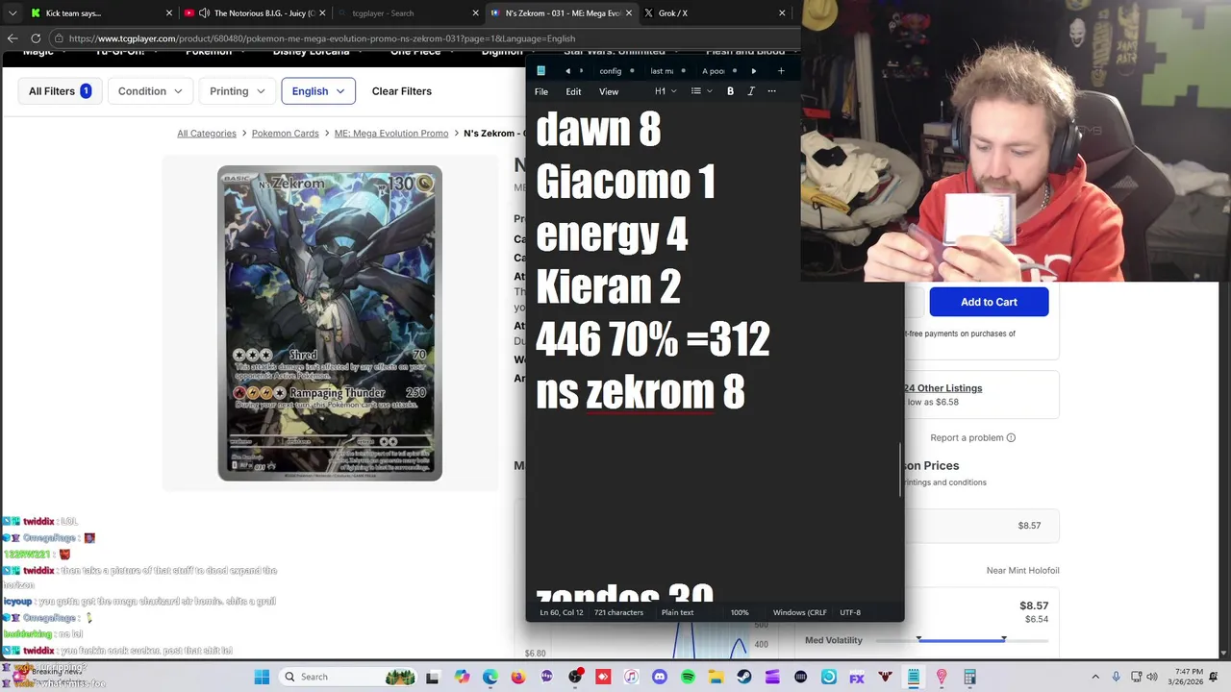
Task: Open the Calculator from the taskbar
Action: point(969,677)
